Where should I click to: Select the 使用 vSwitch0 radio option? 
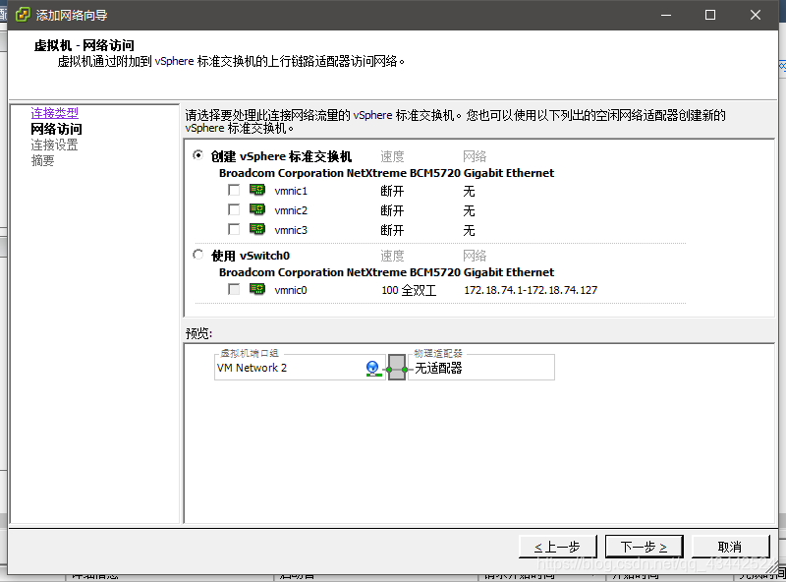tap(198, 255)
